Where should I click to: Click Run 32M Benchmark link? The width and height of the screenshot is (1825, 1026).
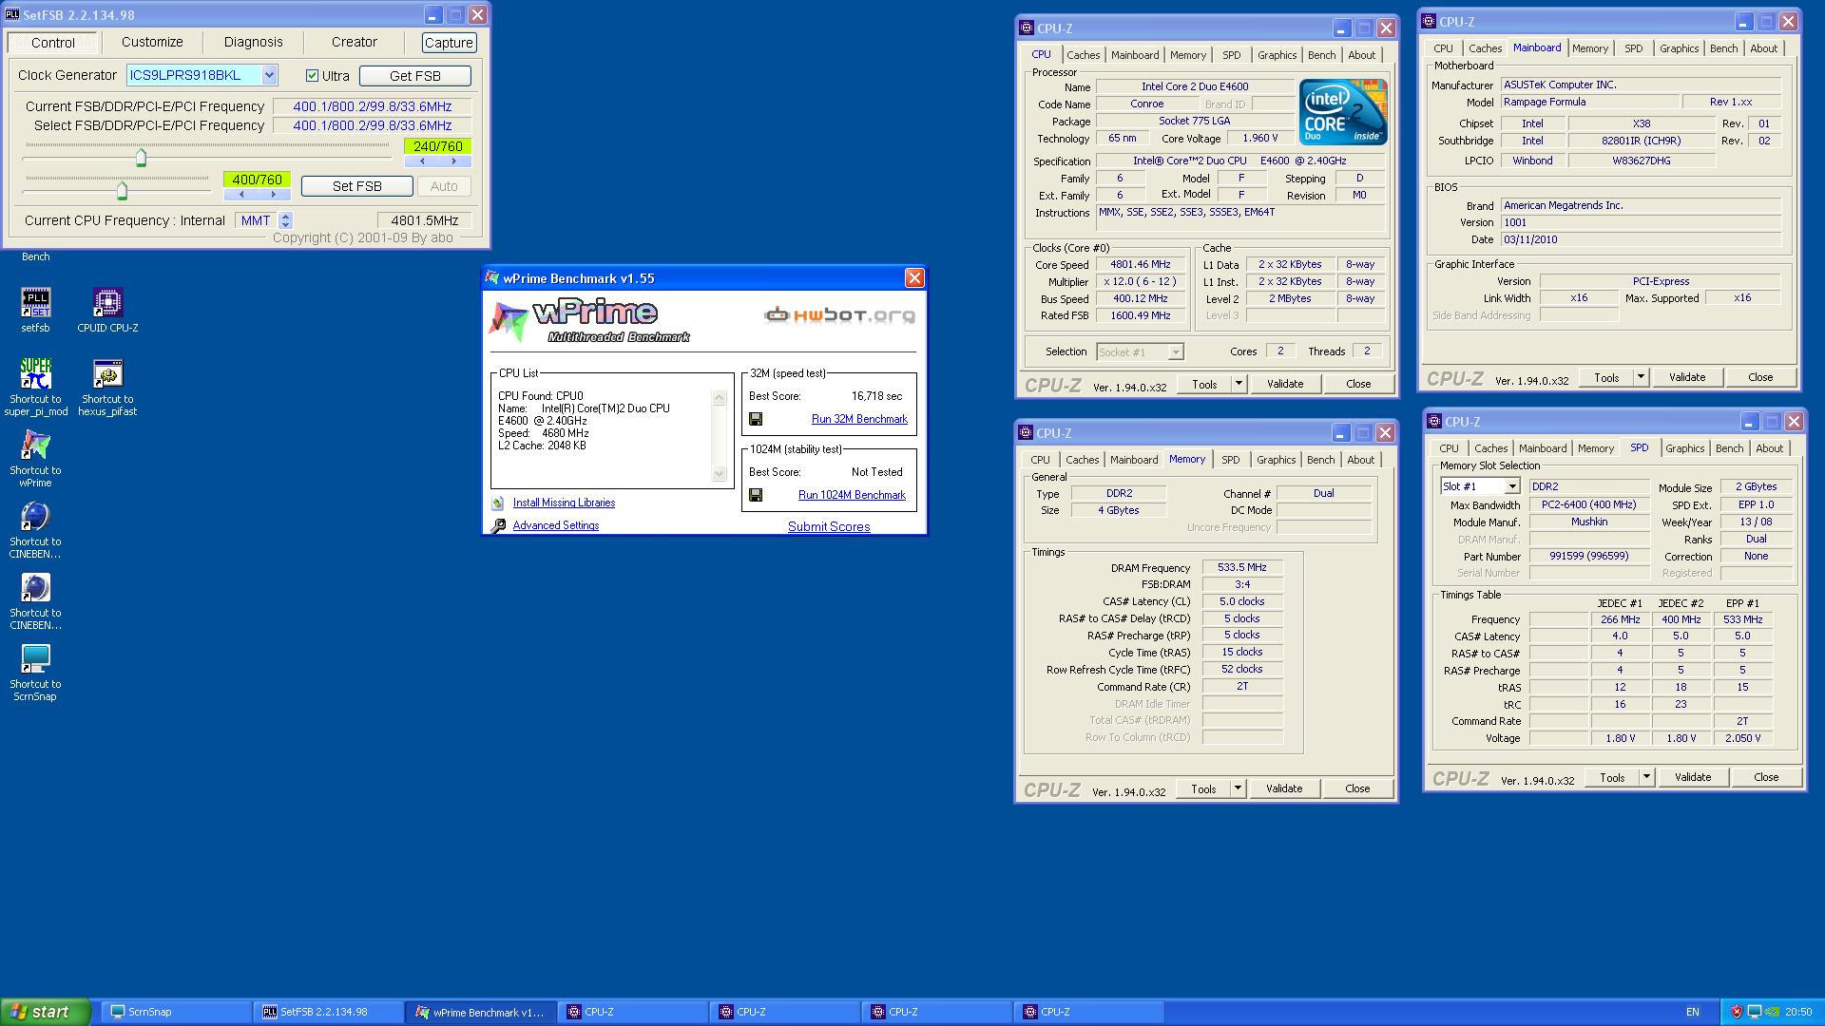tap(859, 419)
